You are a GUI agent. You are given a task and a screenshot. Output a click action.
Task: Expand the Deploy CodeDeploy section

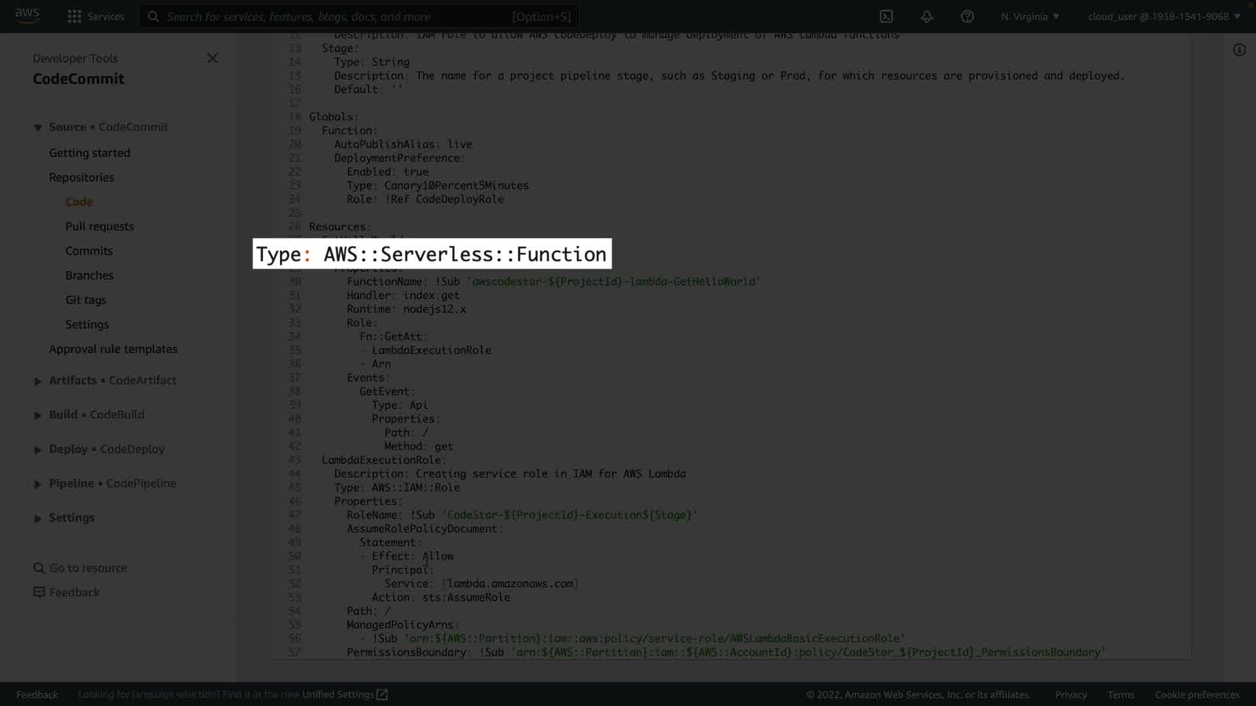(x=38, y=450)
